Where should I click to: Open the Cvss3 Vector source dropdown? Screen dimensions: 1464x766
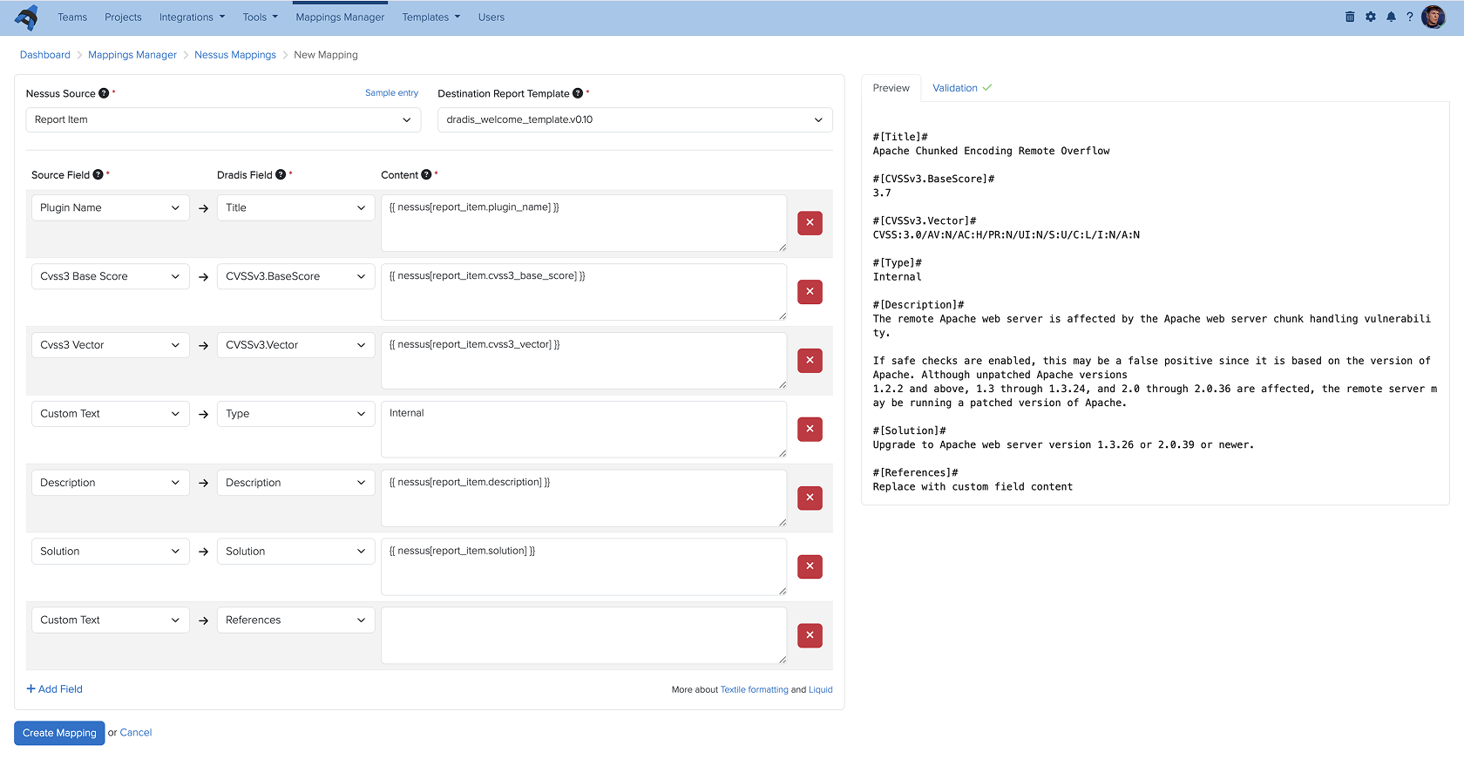coord(110,345)
